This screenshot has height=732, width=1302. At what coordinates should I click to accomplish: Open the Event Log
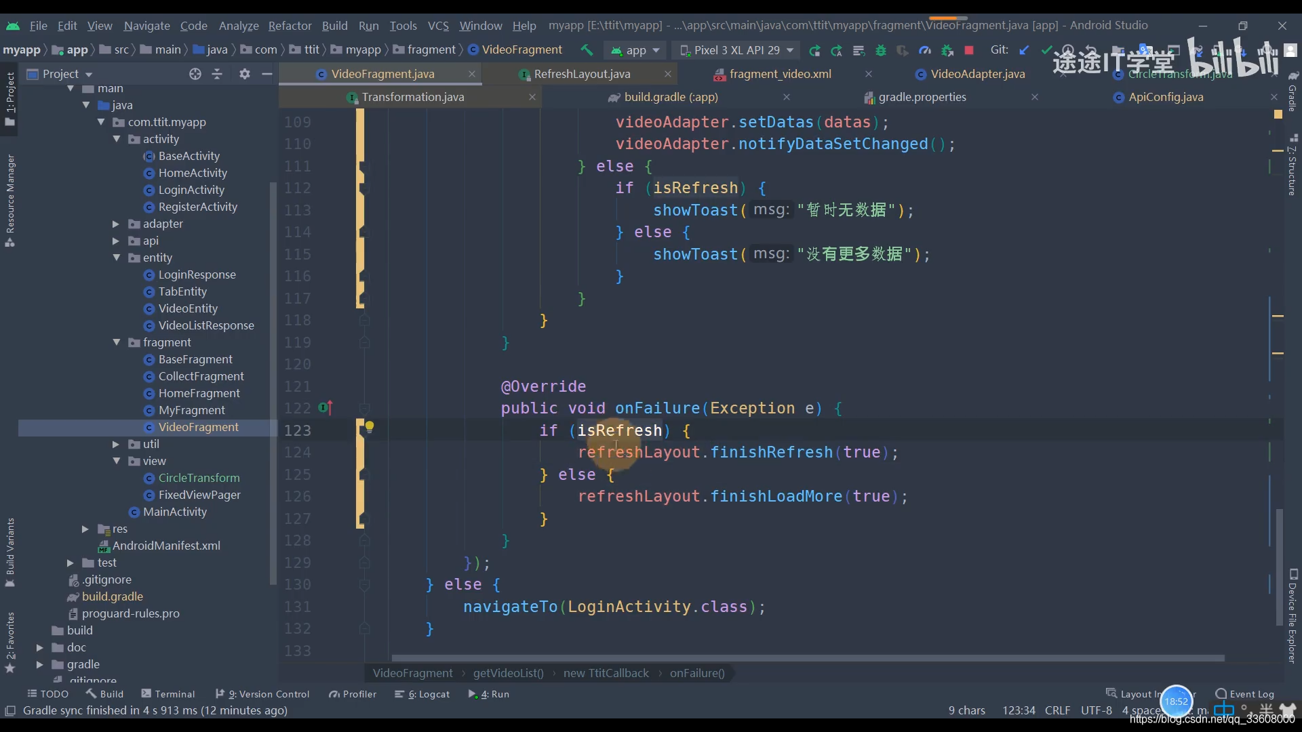pyautogui.click(x=1245, y=694)
